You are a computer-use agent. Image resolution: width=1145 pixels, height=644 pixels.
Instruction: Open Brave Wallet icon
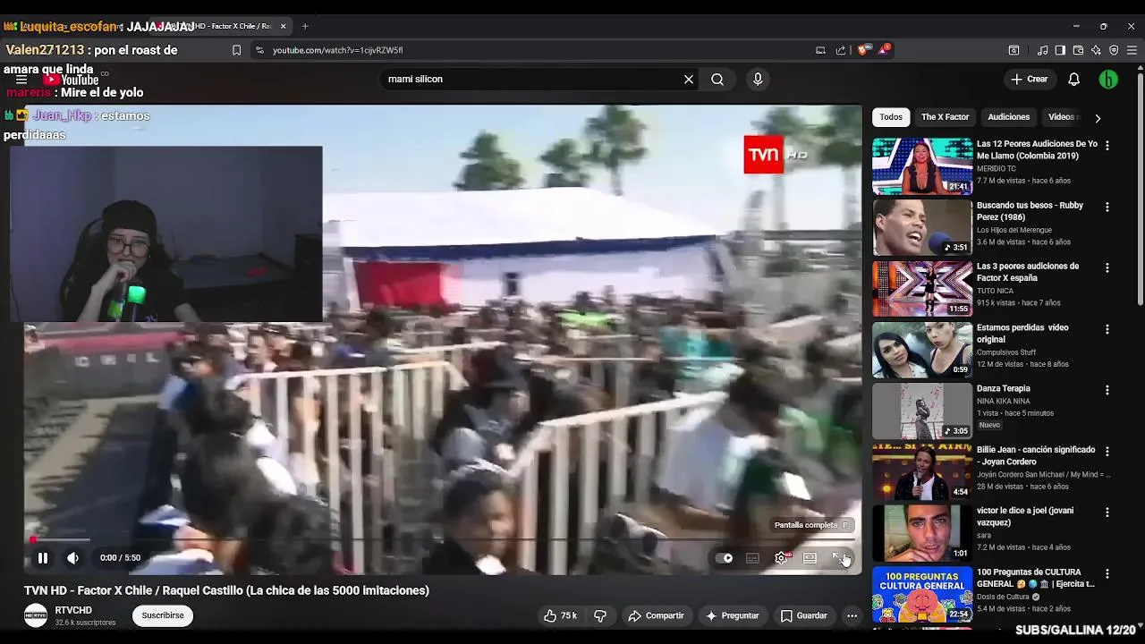pyautogui.click(x=1078, y=50)
